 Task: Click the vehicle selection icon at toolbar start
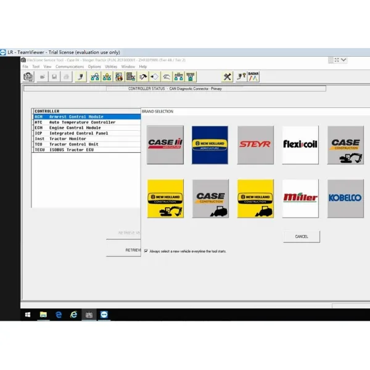pyautogui.click(x=28, y=76)
